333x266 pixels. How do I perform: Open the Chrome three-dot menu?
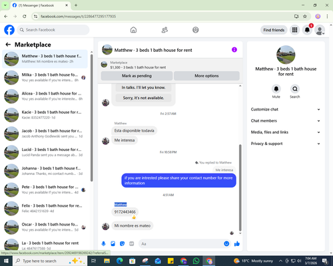coord(327,16)
